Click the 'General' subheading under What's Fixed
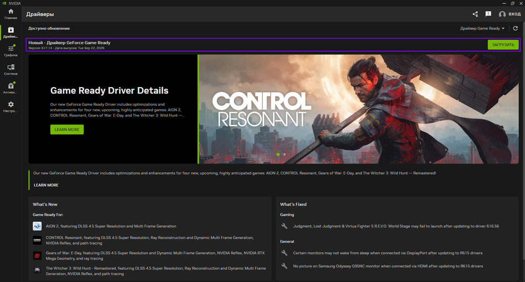Viewport: 525px width, 282px height. click(287, 241)
